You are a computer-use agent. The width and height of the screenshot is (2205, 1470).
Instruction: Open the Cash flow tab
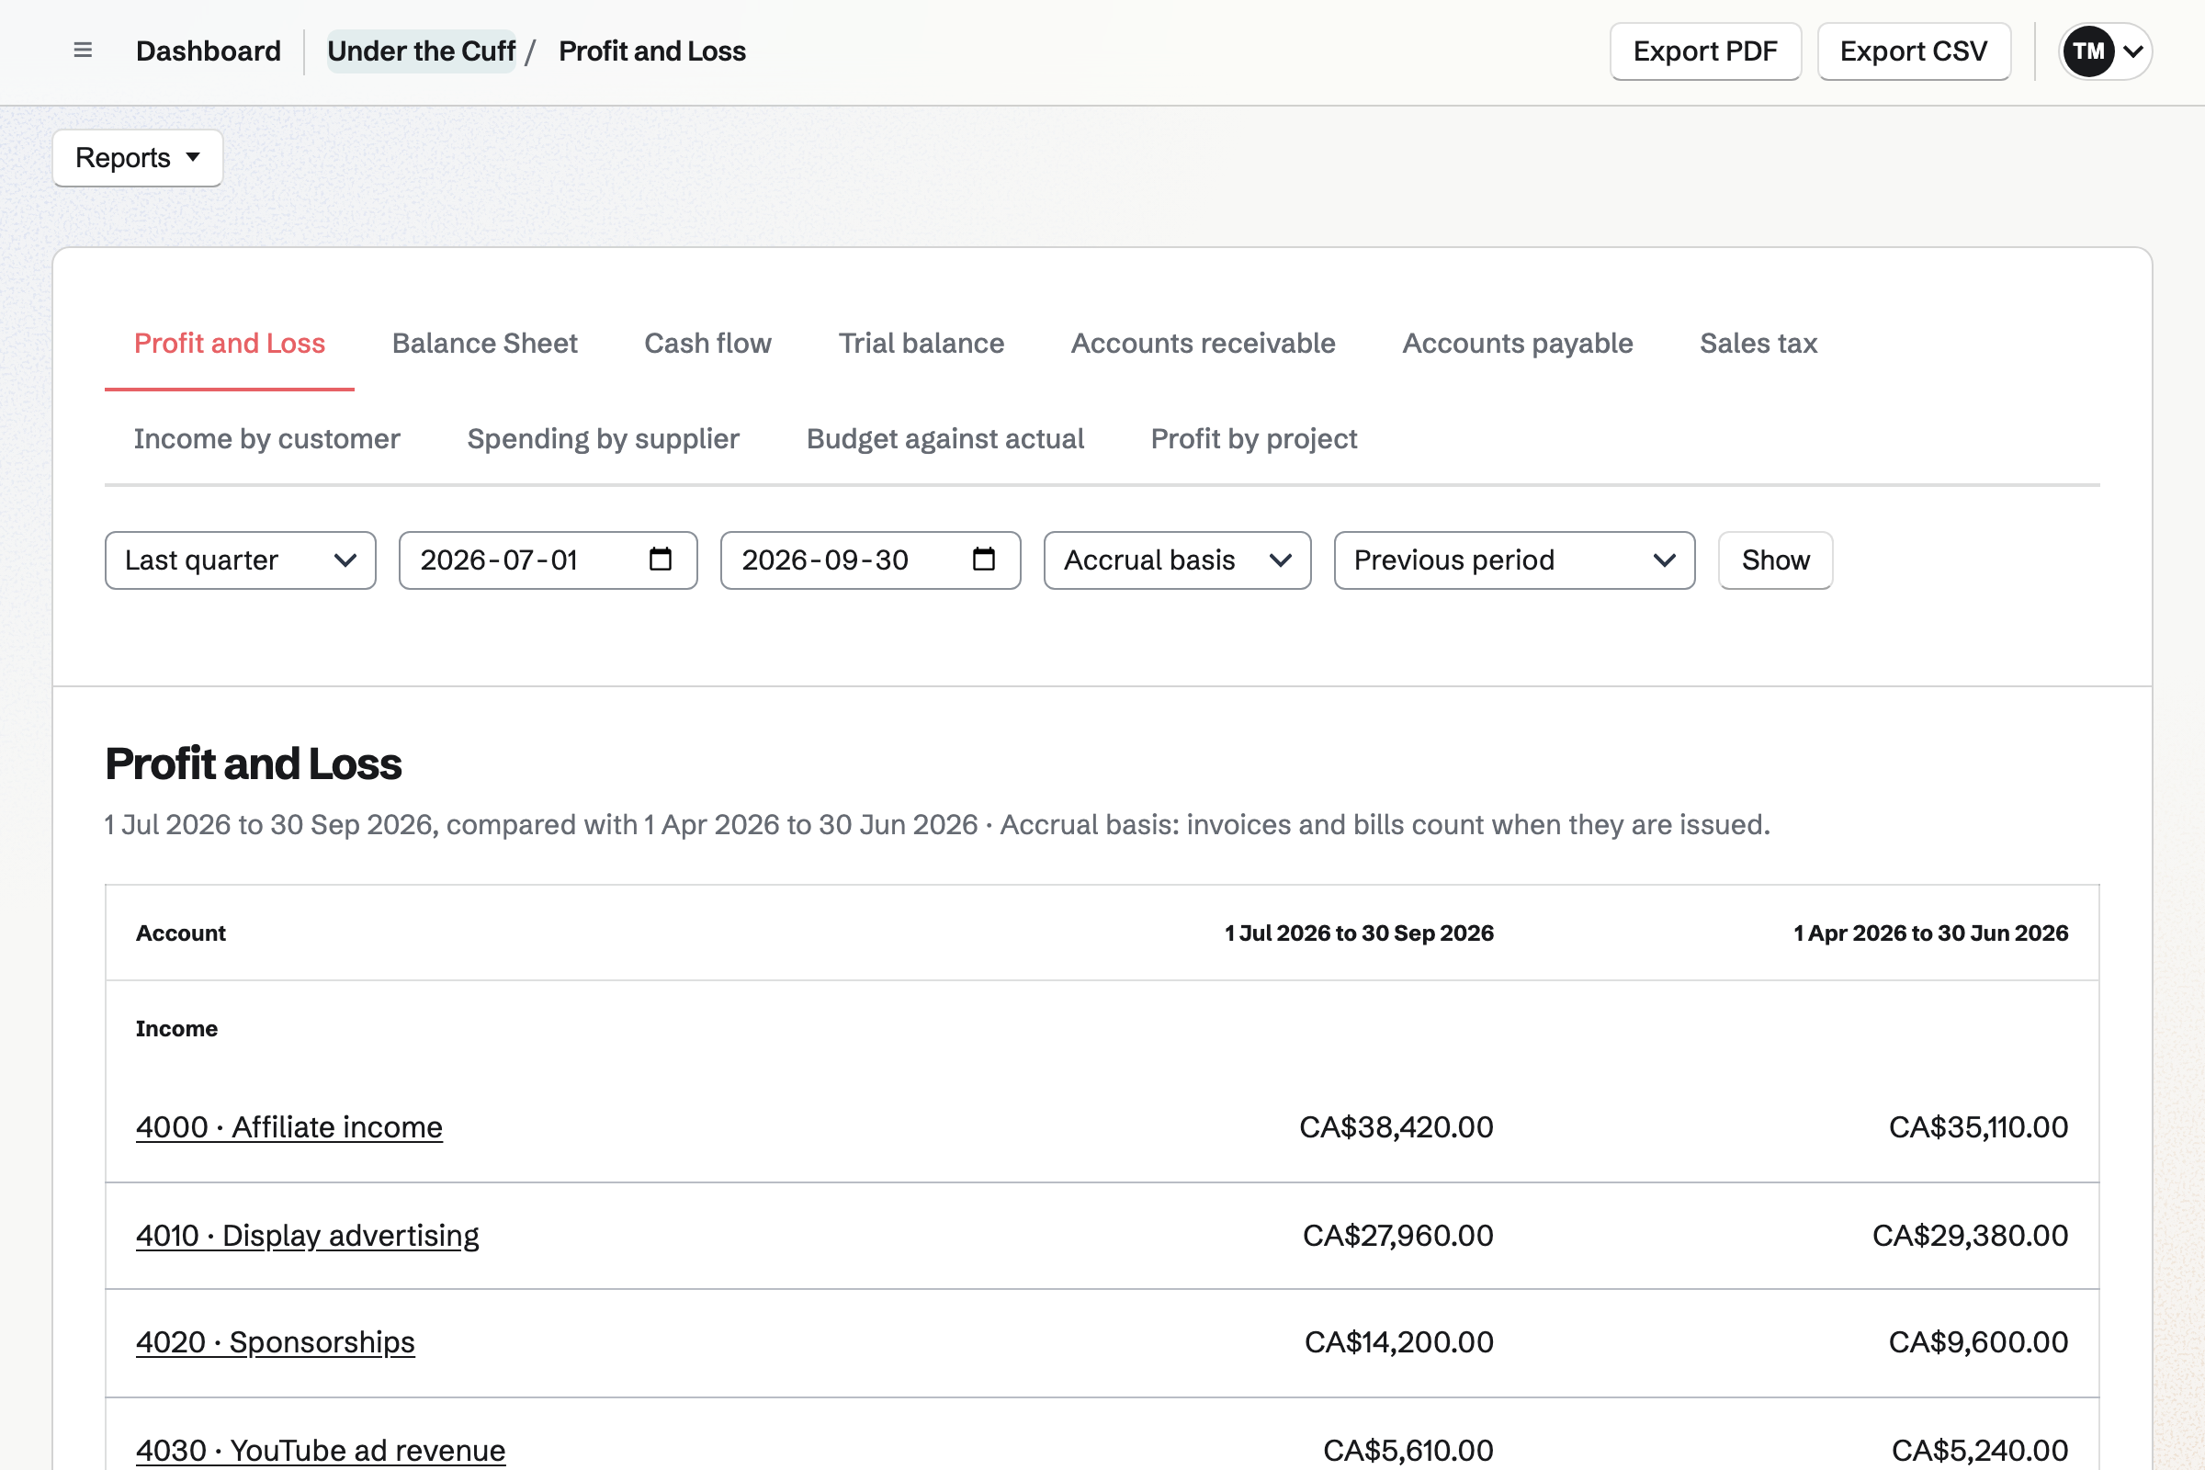click(707, 343)
